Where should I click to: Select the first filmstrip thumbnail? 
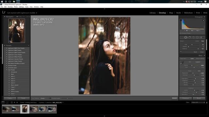coord(7,109)
